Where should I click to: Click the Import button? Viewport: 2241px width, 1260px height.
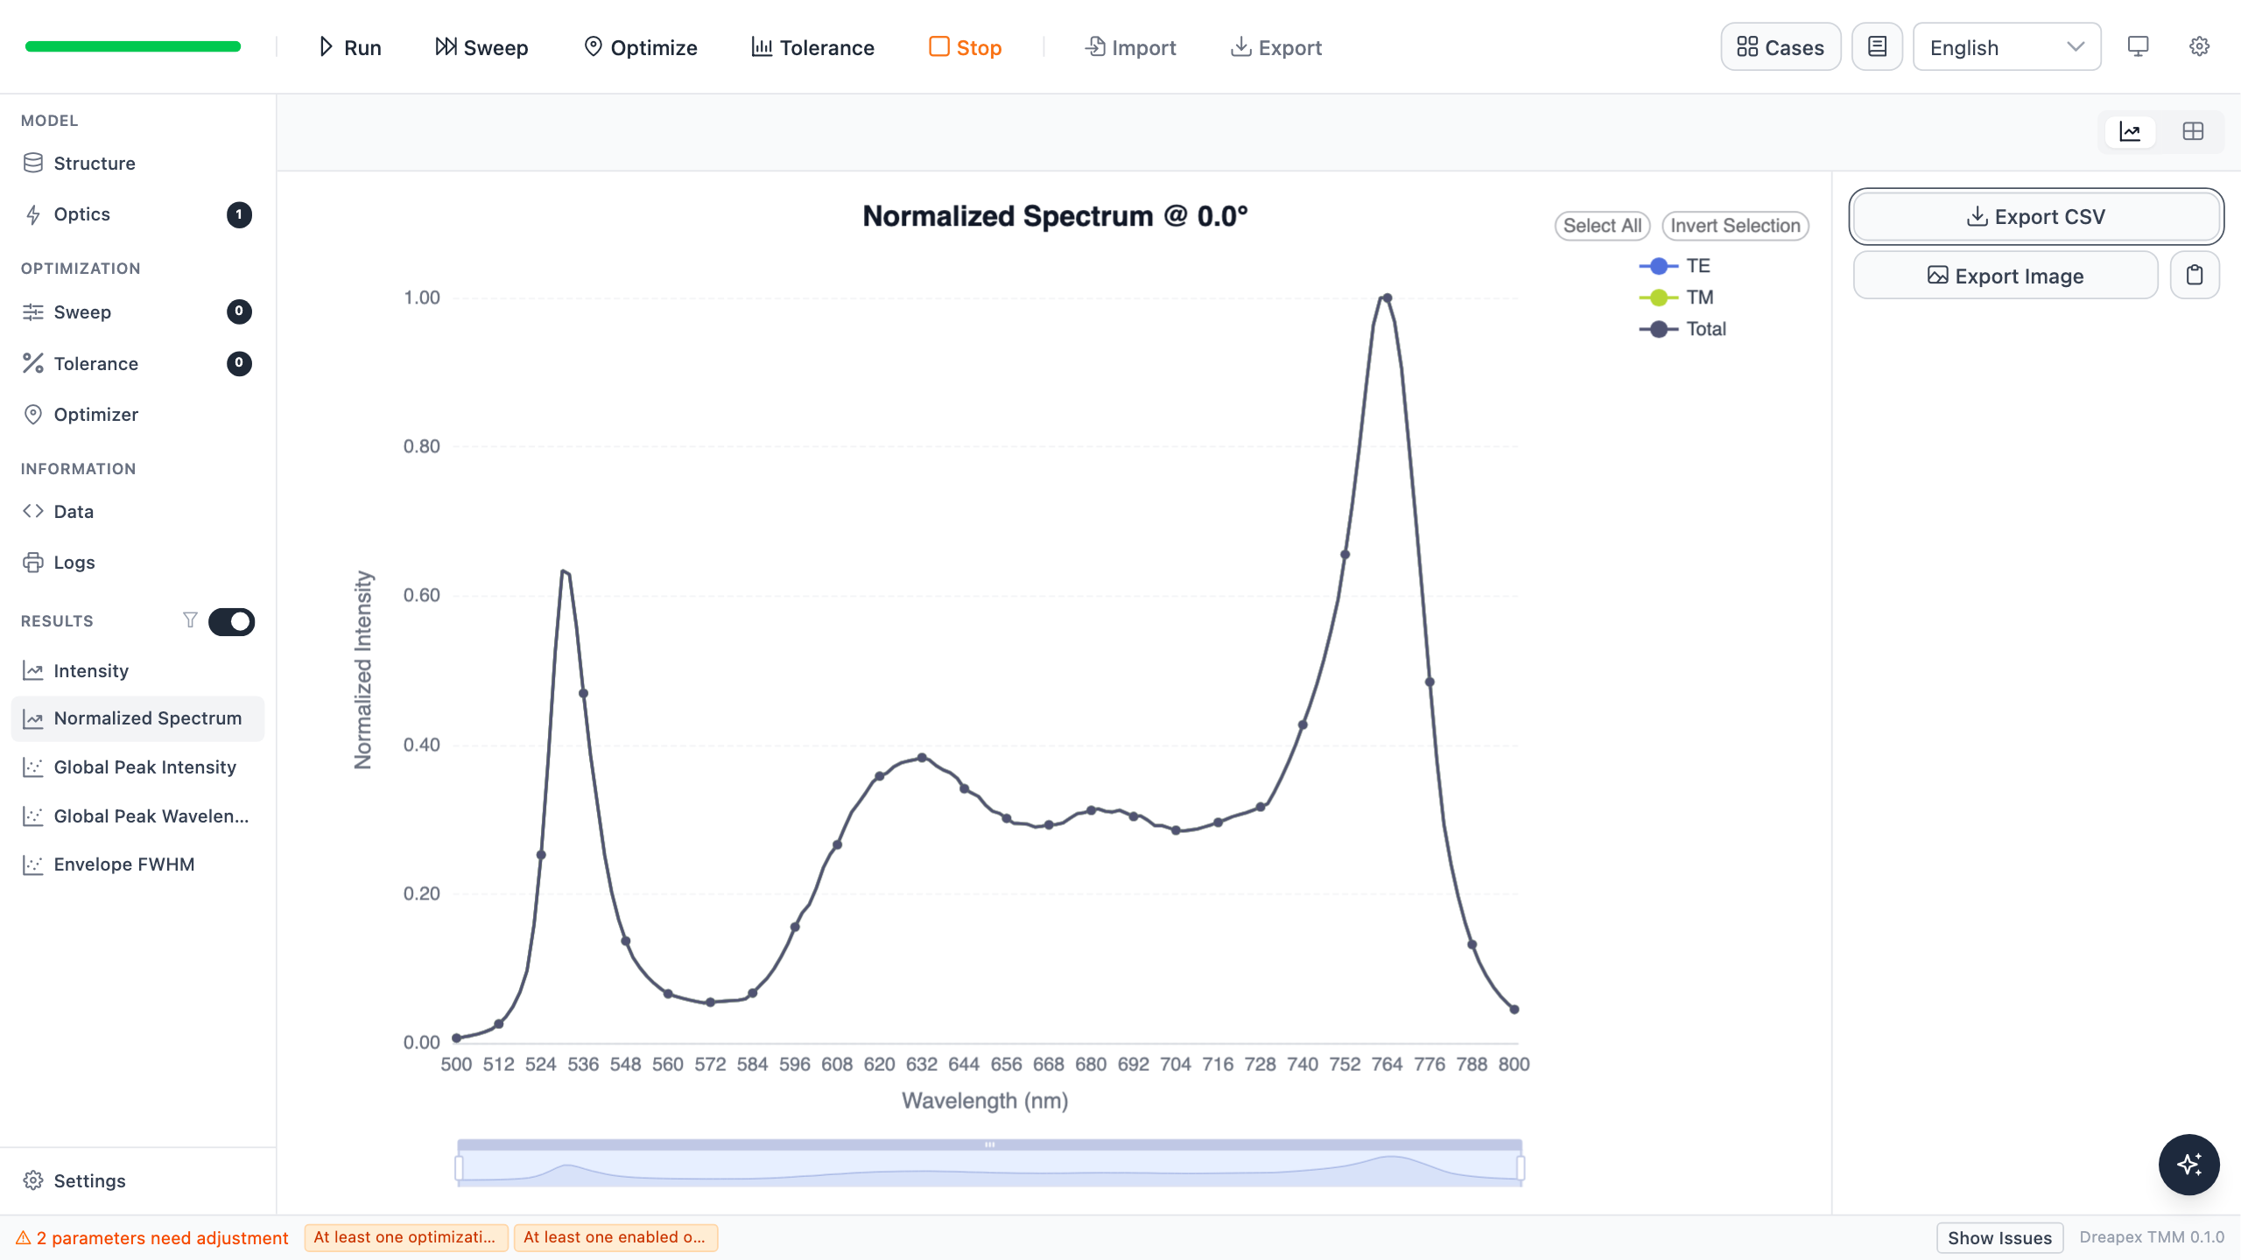pyautogui.click(x=1130, y=47)
